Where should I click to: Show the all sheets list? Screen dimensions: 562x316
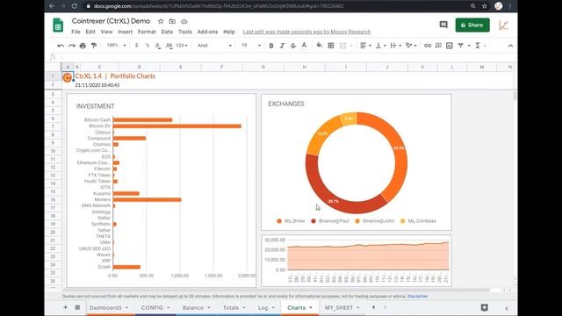[x=77, y=307]
